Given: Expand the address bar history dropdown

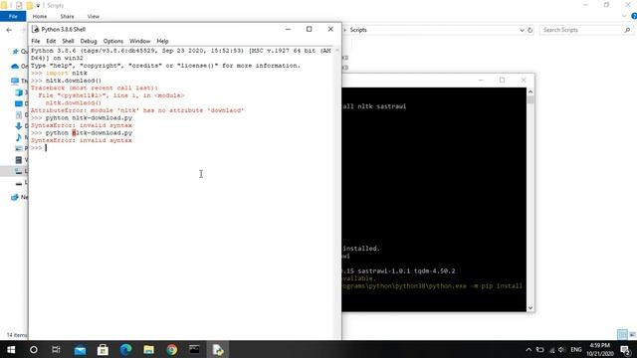Looking at the screenshot, I should point(522,30).
